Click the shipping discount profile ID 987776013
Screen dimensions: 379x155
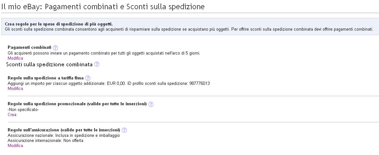200,84
